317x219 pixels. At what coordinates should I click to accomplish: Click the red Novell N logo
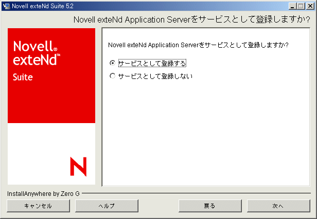click(78, 166)
